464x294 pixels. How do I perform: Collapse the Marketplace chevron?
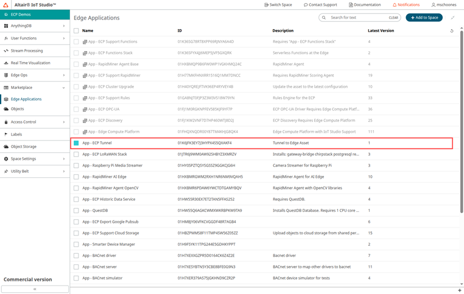63,88
